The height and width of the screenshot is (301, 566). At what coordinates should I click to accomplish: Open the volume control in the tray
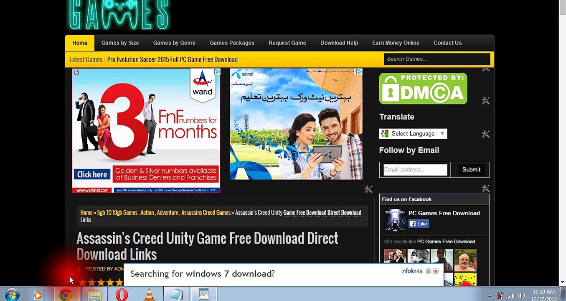[522, 296]
